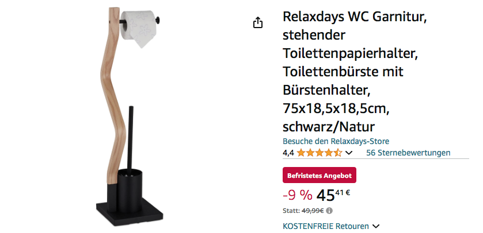Expand the KOSTENFREIE Retouren chevron

tap(375, 226)
